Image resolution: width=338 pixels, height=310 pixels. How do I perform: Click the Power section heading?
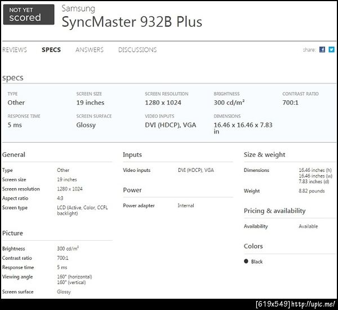(132, 190)
